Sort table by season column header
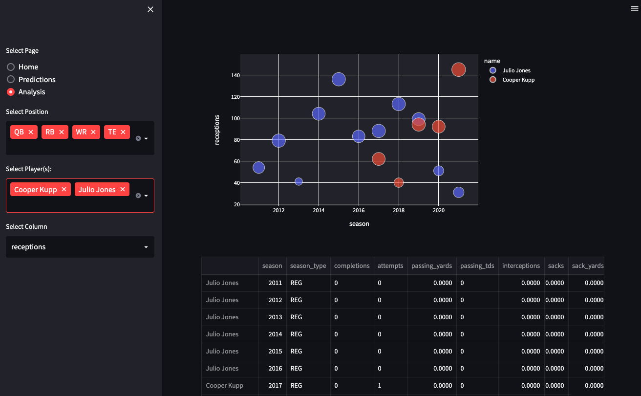641x396 pixels. tap(272, 266)
